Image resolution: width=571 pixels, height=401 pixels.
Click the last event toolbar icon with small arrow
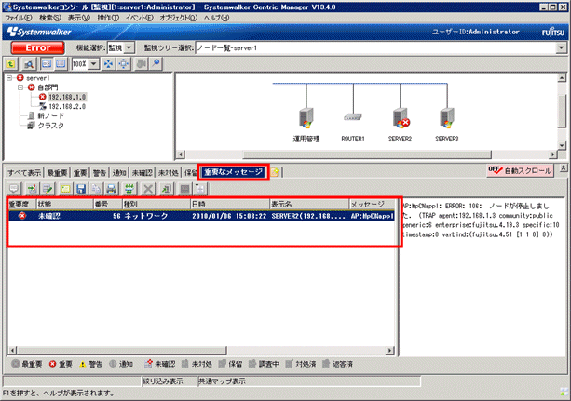click(200, 189)
